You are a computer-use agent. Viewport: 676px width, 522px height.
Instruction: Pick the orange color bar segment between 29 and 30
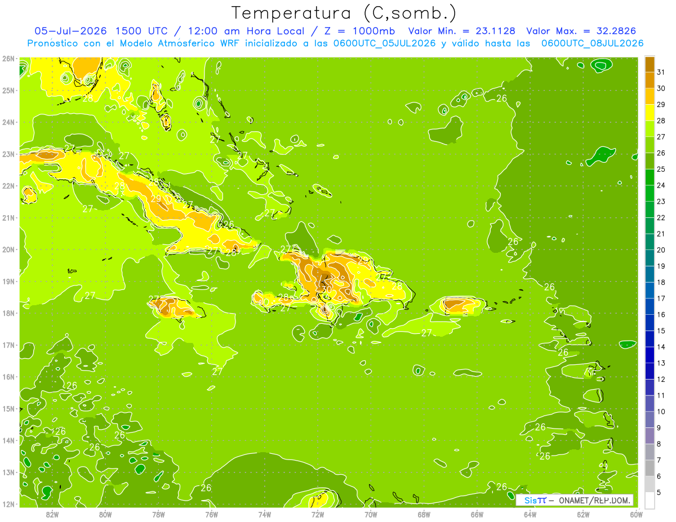[x=650, y=96]
